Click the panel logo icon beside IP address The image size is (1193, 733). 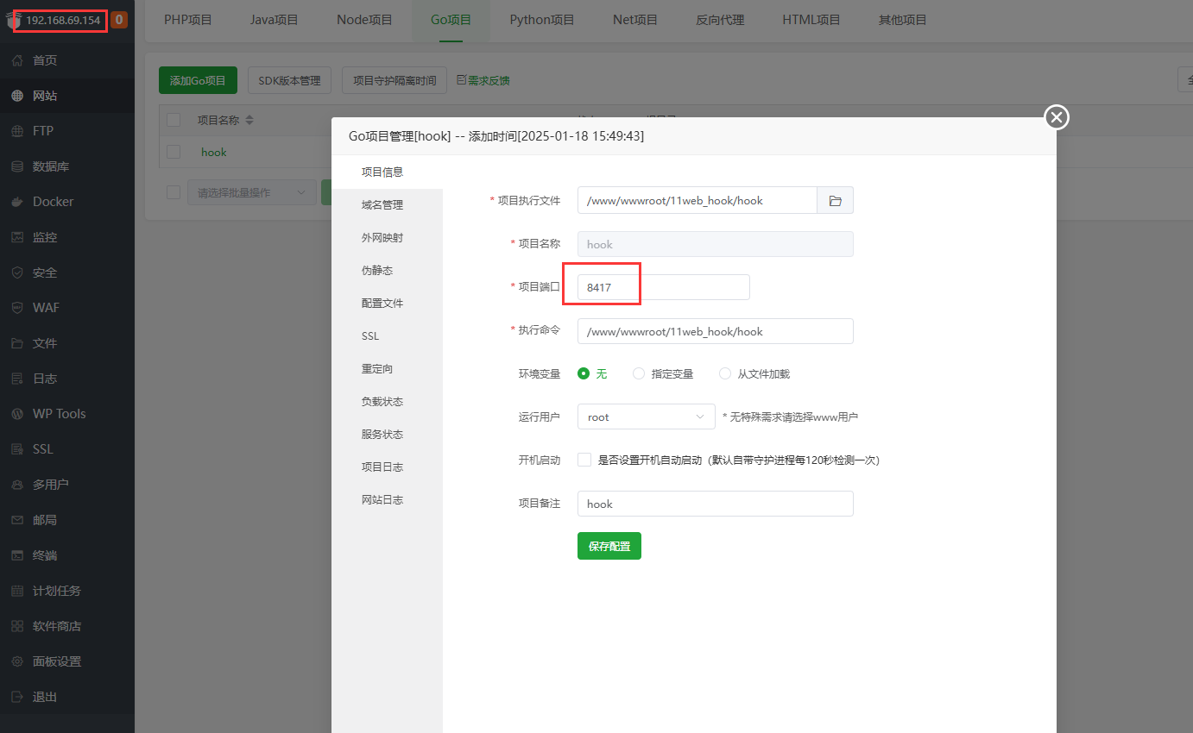tap(12, 19)
